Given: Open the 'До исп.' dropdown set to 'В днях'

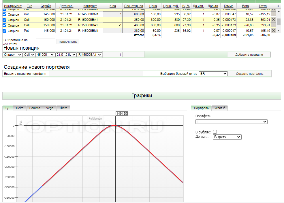Looking at the screenshot, I should (x=227, y=137).
